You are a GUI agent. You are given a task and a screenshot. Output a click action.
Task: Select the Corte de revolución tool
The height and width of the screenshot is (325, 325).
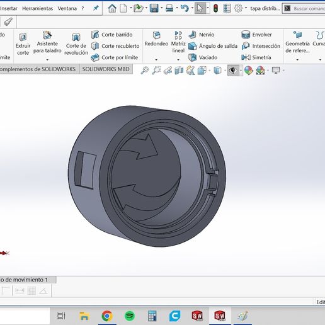[x=76, y=44]
